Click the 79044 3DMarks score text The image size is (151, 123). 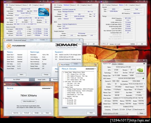28,96
